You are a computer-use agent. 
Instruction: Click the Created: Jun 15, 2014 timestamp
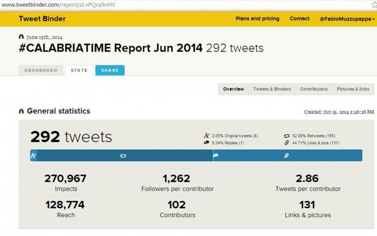click(x=339, y=112)
